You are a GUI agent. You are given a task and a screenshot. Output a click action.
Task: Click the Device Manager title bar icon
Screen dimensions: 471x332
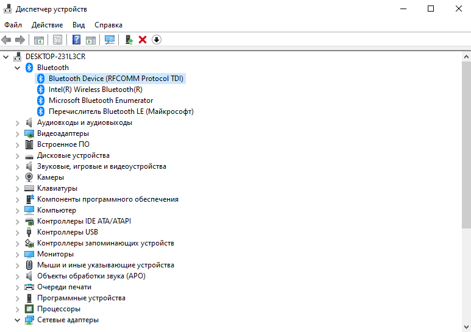pos(7,9)
